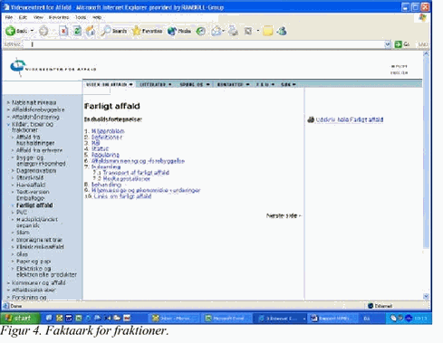
Task: Click the Messenger icon in toolbar
Action: click(x=282, y=31)
